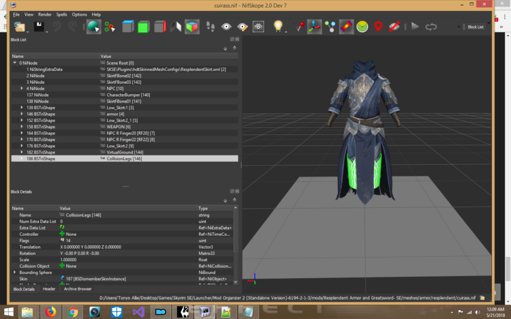
Task: Click the Flip view icon
Action: pyautogui.click(x=176, y=27)
